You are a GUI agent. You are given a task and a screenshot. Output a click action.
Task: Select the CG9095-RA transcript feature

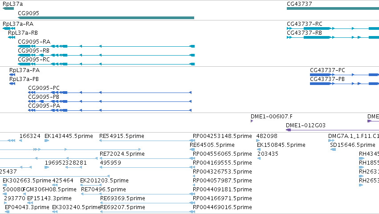click(x=106, y=46)
